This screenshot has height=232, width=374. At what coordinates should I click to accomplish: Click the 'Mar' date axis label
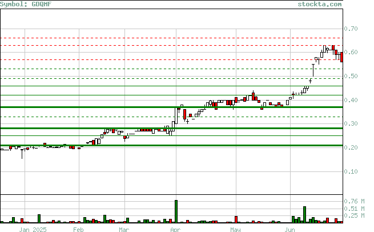click(x=124, y=230)
